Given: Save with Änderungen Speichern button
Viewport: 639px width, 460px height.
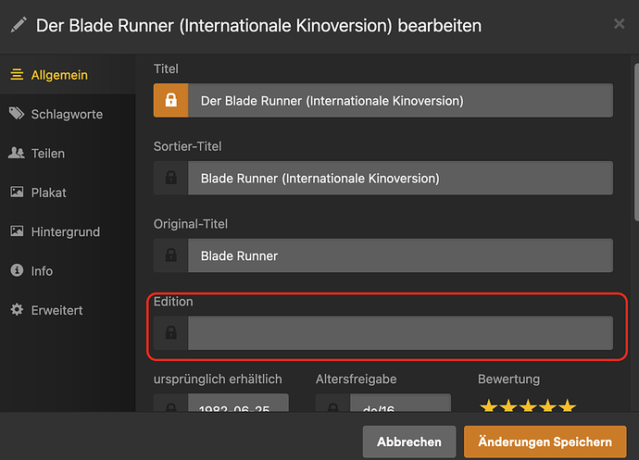Looking at the screenshot, I should pos(545,441).
